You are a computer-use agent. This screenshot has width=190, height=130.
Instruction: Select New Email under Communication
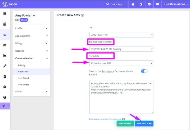coord(23,78)
